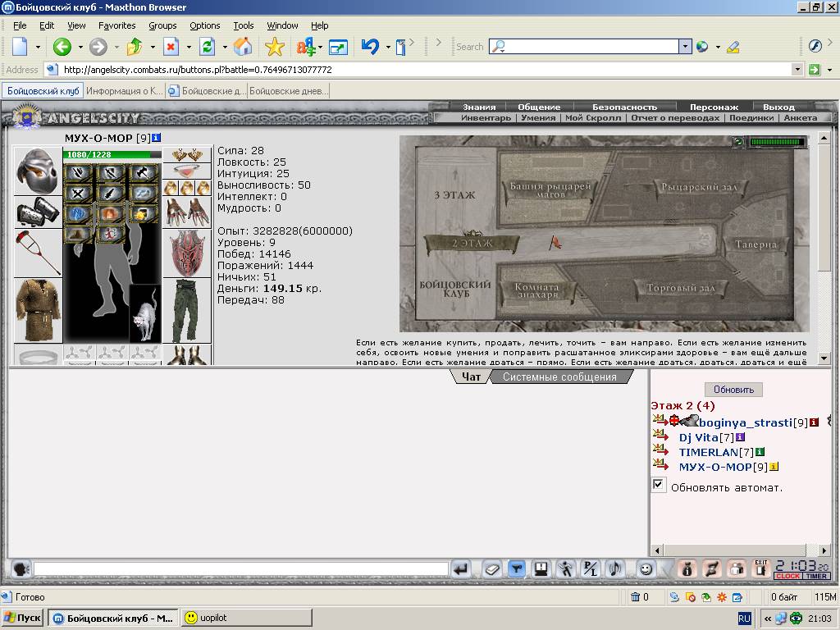Click the smiley emoticons icon
This screenshot has width=840, height=630.
[646, 569]
